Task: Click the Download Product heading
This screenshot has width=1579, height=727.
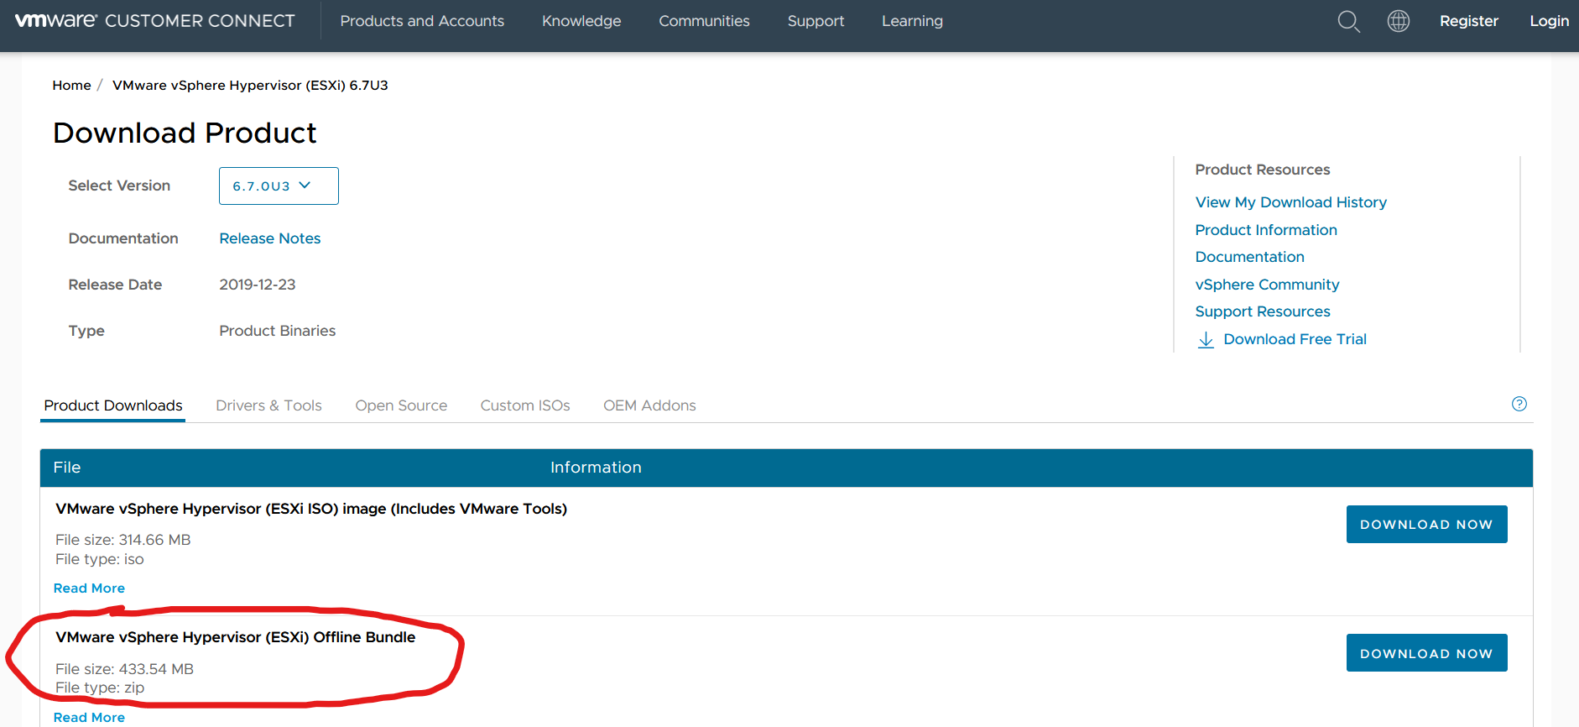Action: tap(185, 133)
